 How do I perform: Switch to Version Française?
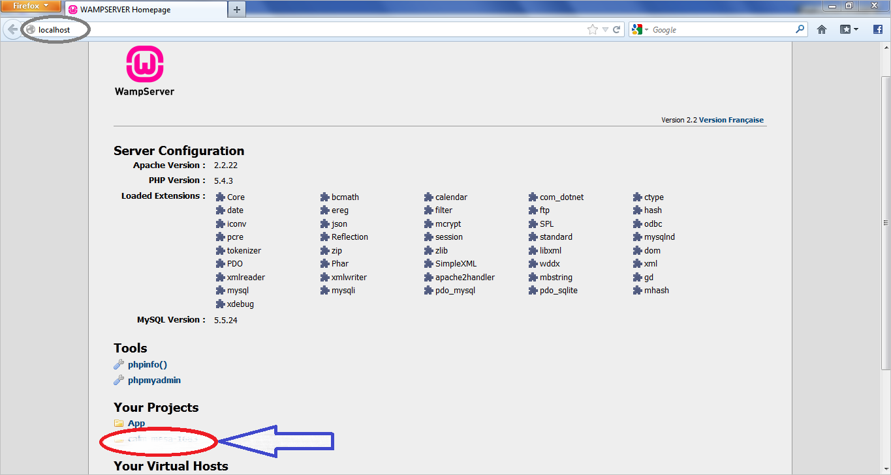pos(731,120)
